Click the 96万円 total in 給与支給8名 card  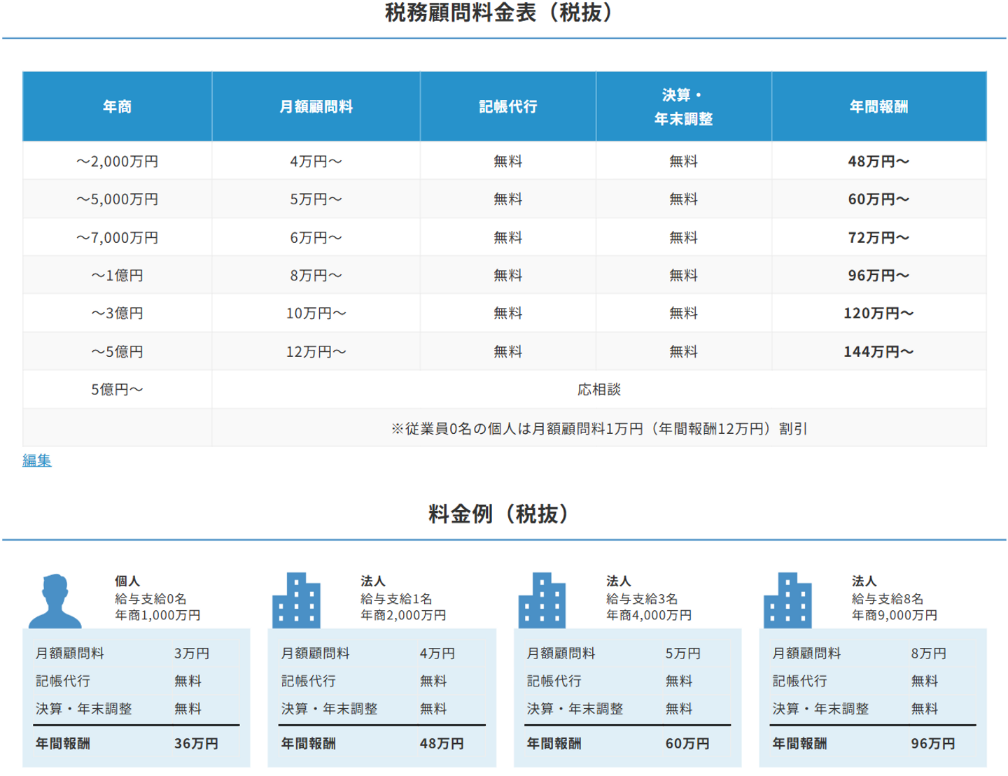[x=934, y=744]
